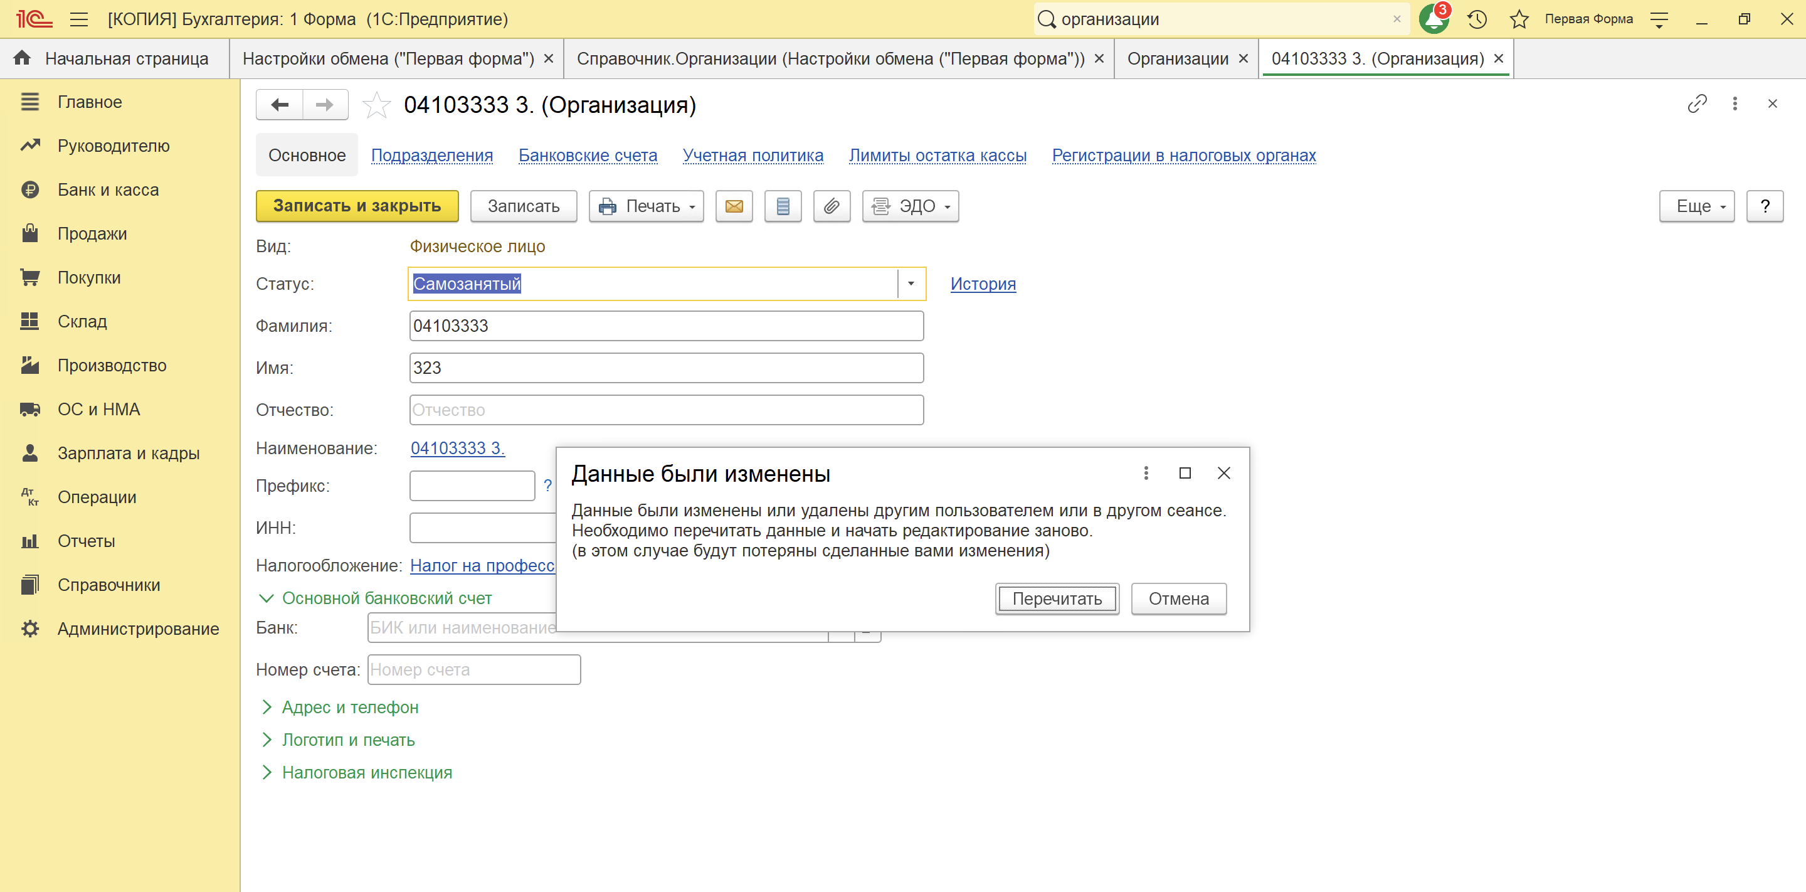Open Производство section in sidebar
The width and height of the screenshot is (1806, 892).
112,365
